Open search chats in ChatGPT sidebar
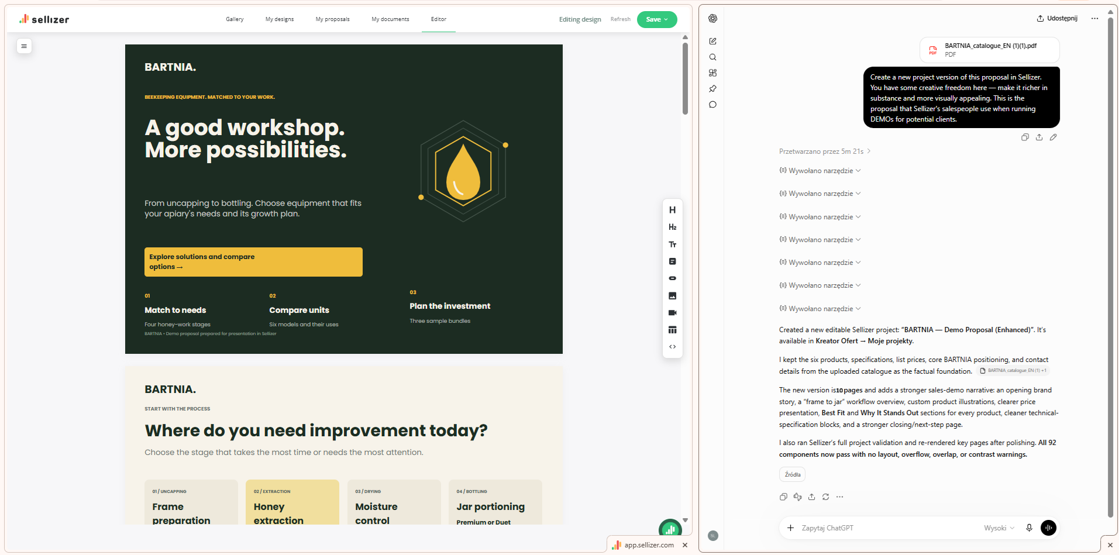 click(712, 57)
